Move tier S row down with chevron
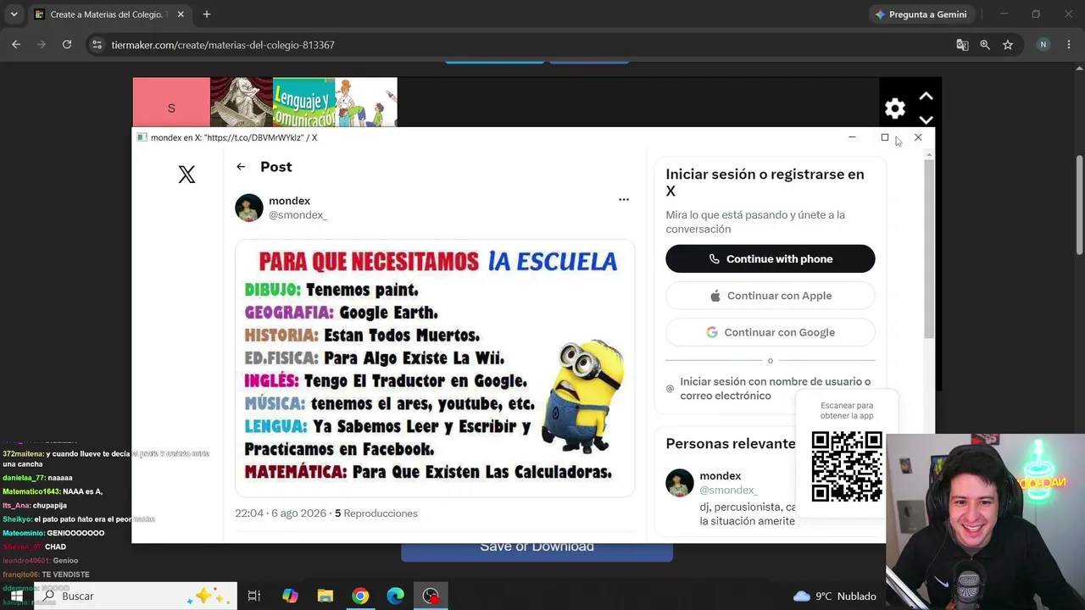Image resolution: width=1085 pixels, height=610 pixels. [926, 119]
